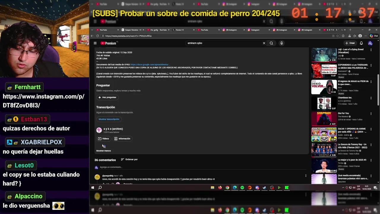Open the YouTube account avatar menu
The width and height of the screenshot is (380, 214).
370,43
